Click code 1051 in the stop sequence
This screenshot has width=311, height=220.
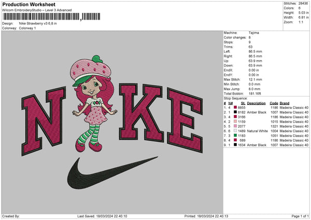274,135
